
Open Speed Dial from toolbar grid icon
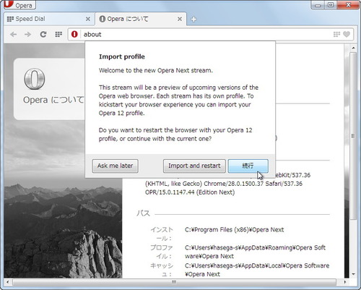coord(58,35)
